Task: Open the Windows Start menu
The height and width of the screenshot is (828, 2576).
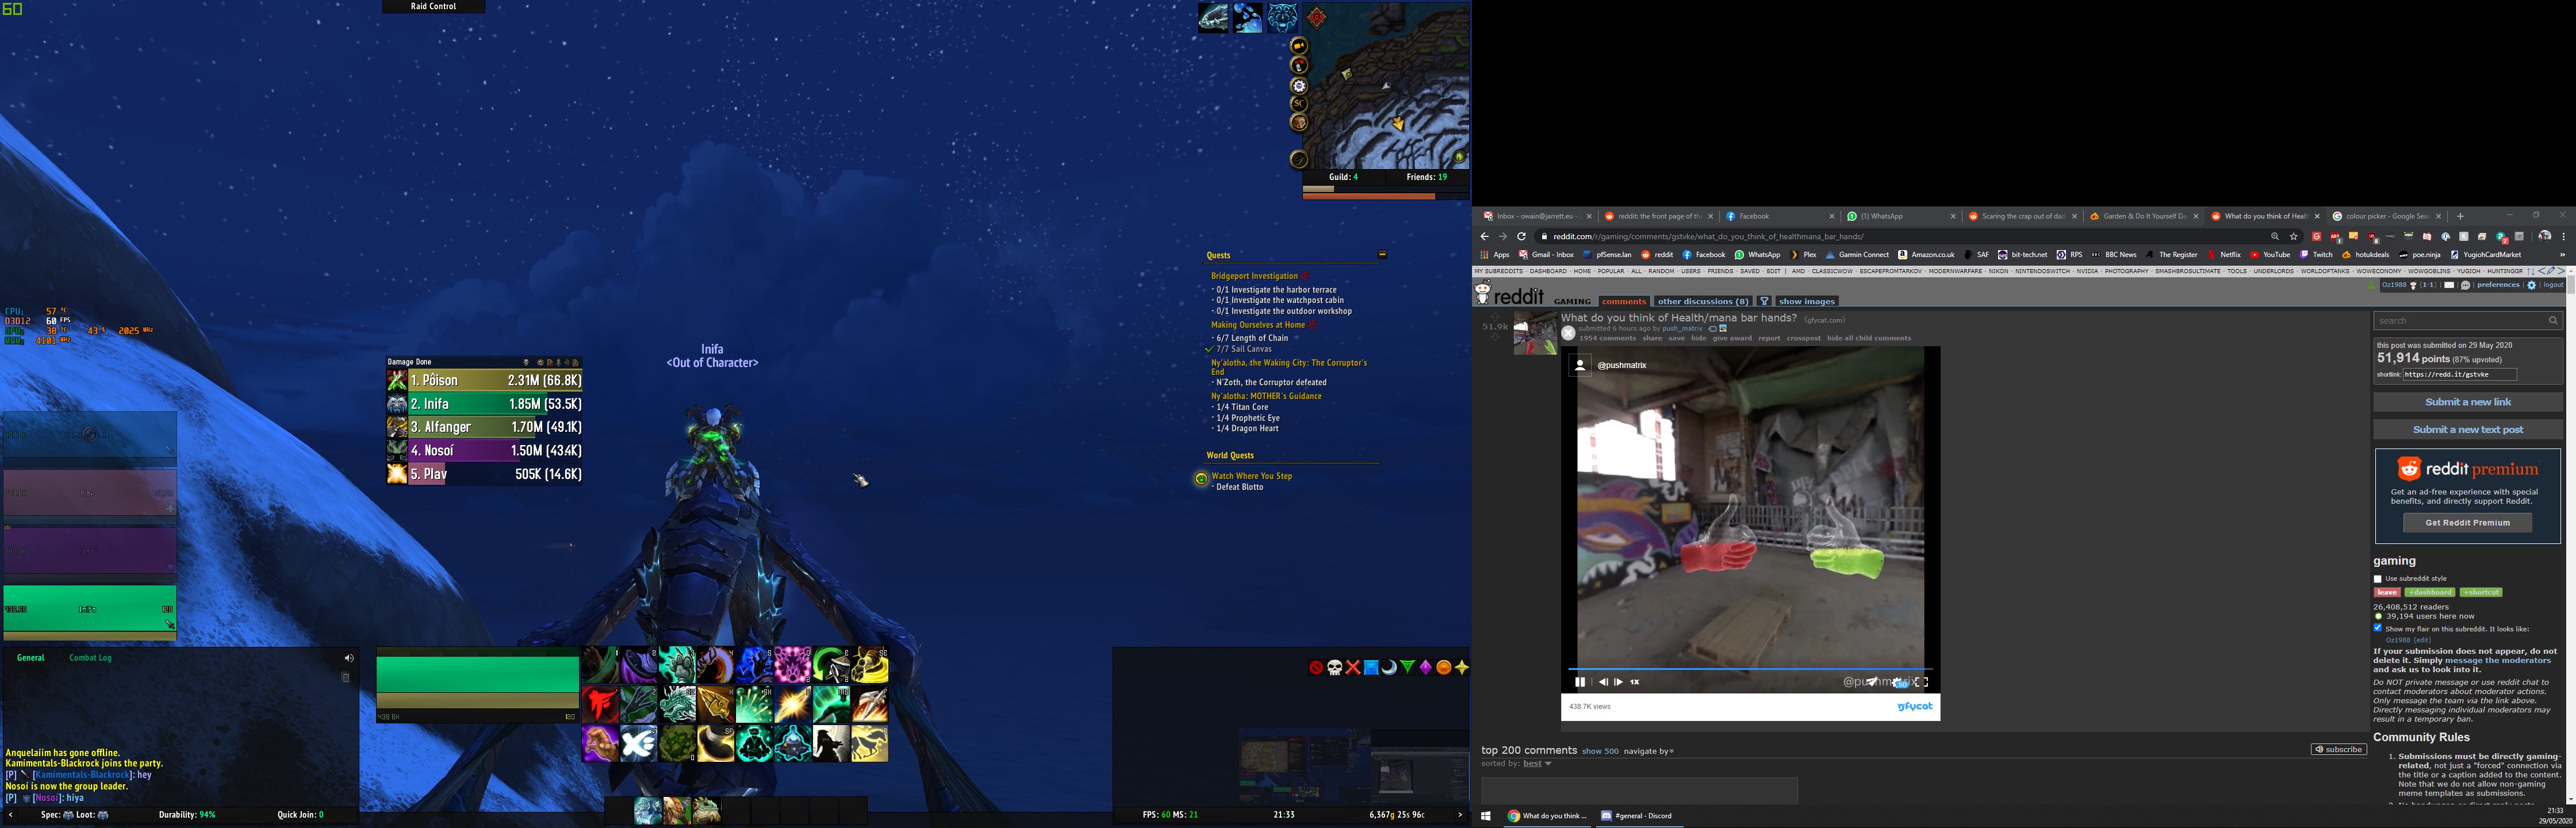Action: tap(1486, 815)
